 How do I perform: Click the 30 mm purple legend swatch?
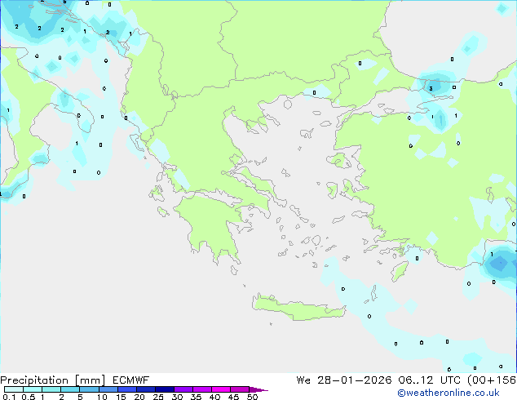pos(183,389)
